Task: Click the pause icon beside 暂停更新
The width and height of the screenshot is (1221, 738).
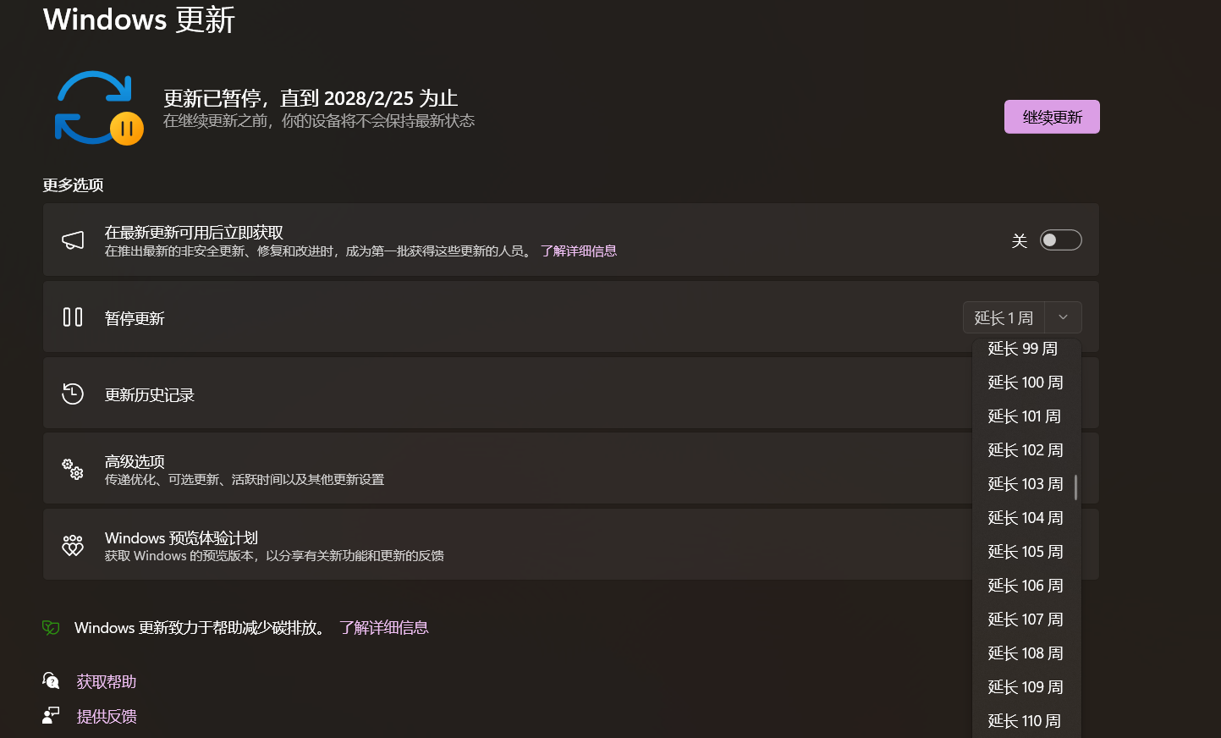Action: [73, 317]
